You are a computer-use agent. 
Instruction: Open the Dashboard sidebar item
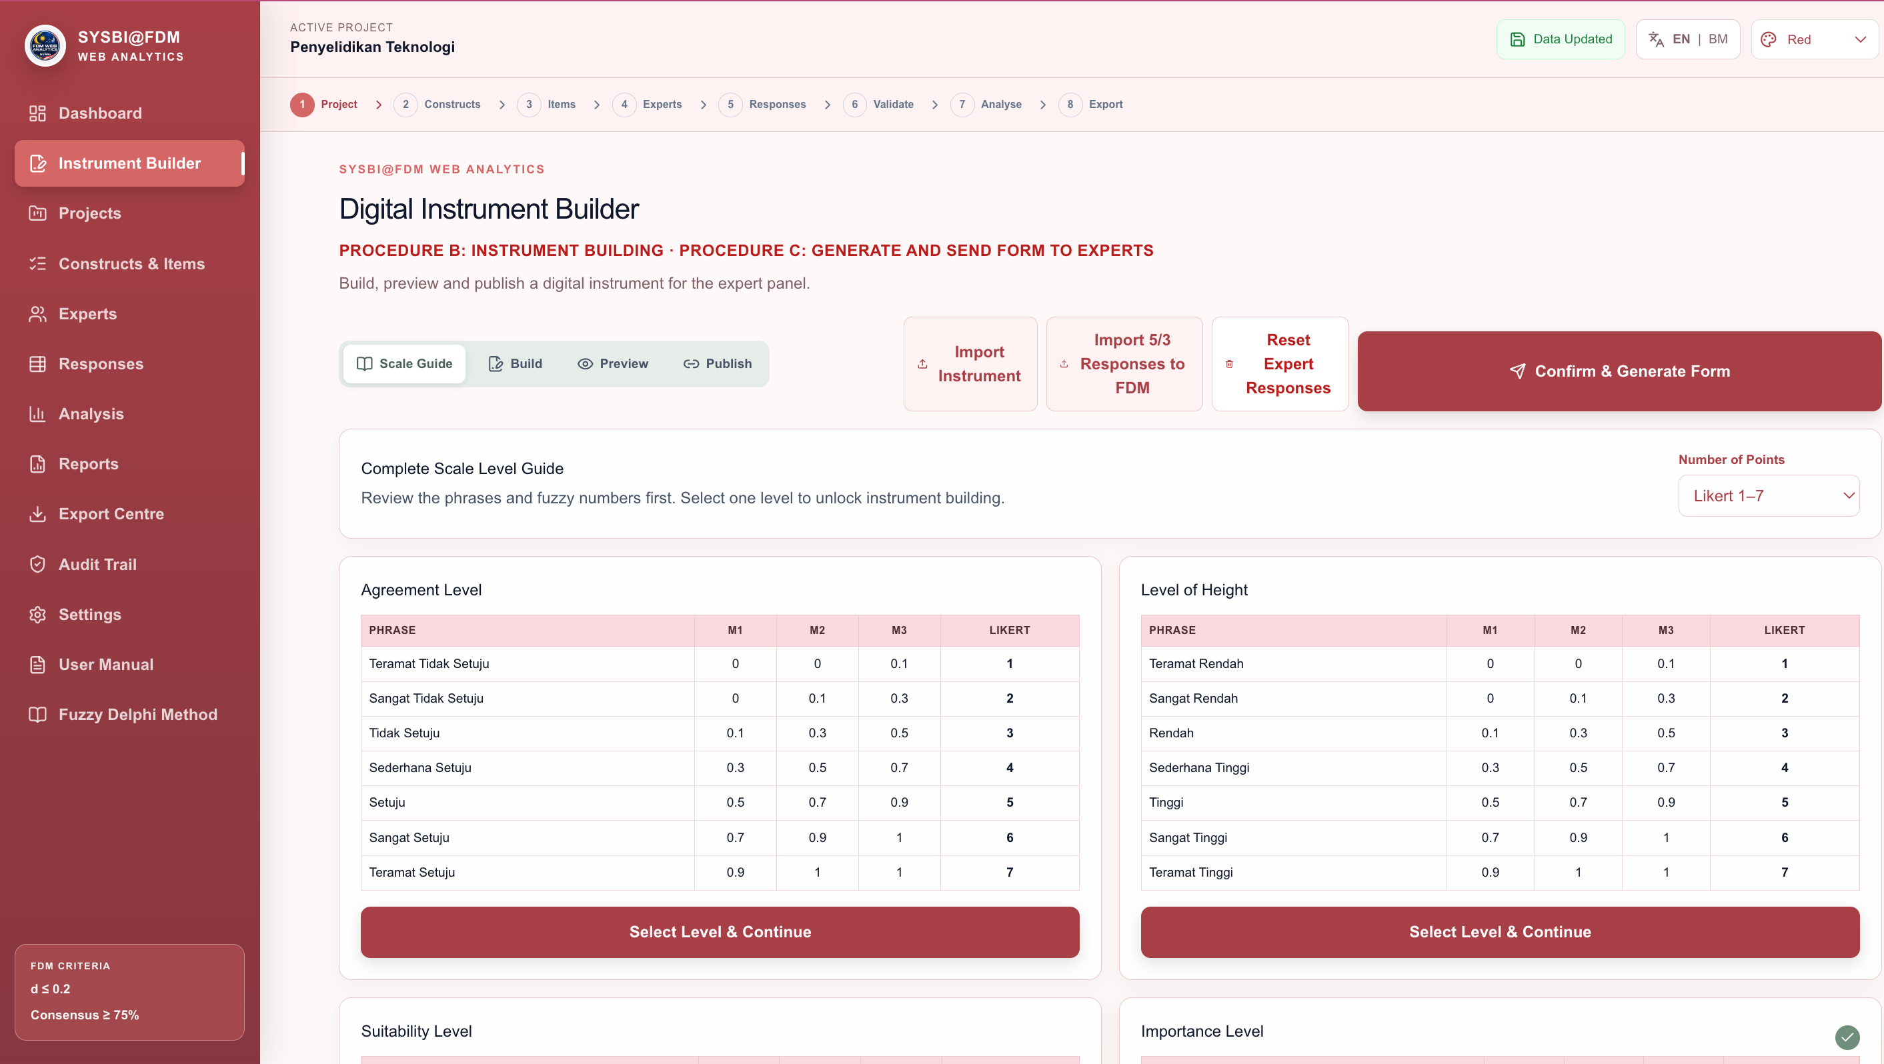pyautogui.click(x=129, y=113)
